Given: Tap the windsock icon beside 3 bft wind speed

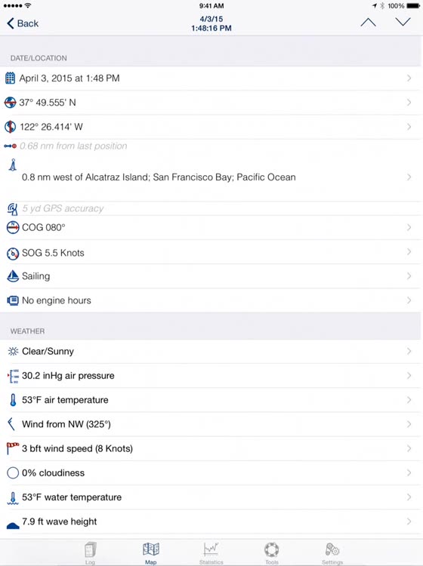Looking at the screenshot, I should [13, 448].
